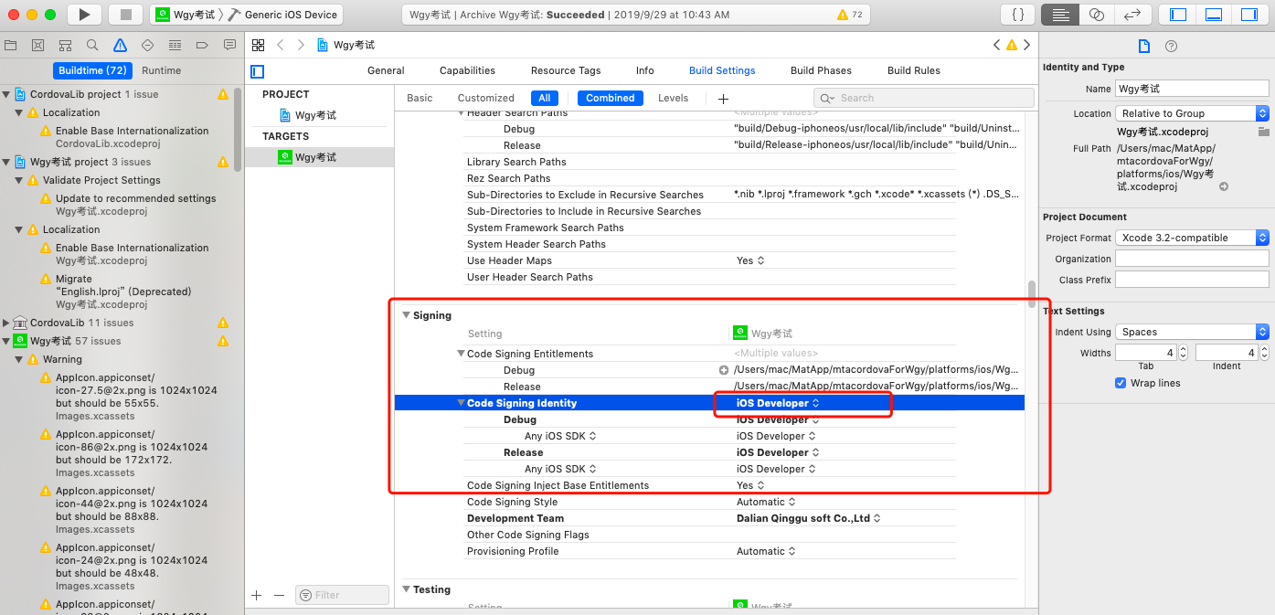Show Basic build settings
The height and width of the screenshot is (615, 1275).
pos(420,98)
